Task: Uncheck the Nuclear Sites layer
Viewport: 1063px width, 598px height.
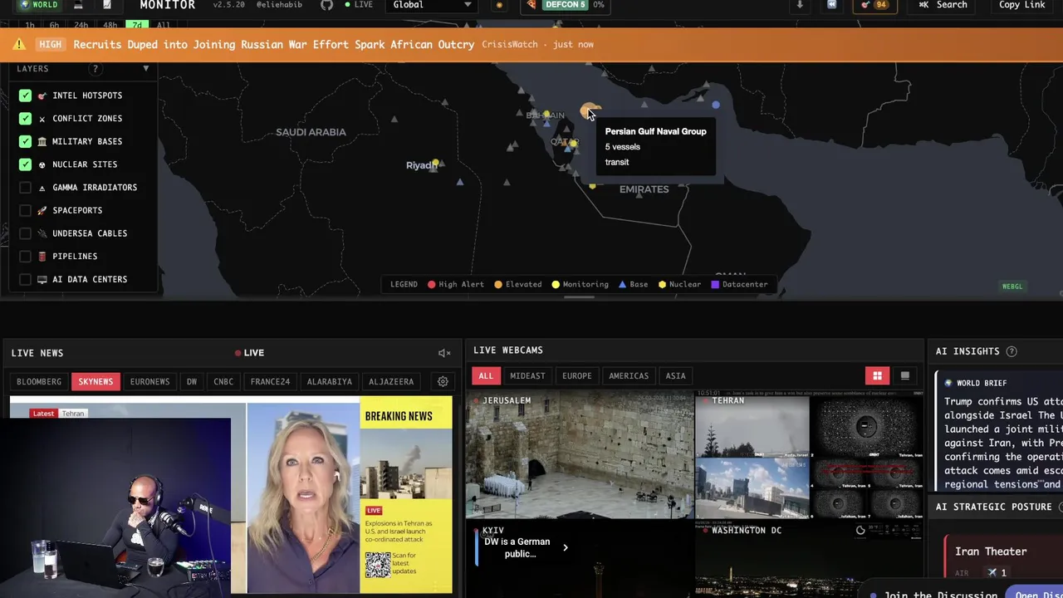Action: coord(25,164)
